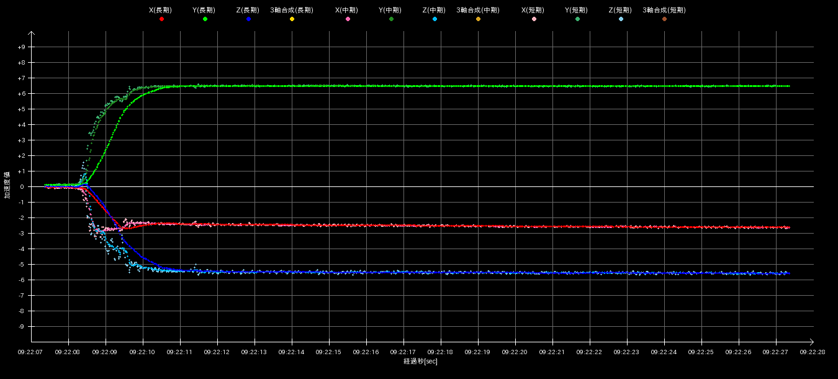Viewport: 838px width, 379px height.
Task: Click the light blue Z(中期) legend marker
Action: 435,19
